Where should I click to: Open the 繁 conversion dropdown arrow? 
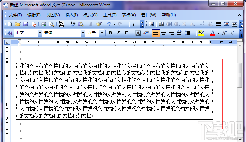coord(67,24)
